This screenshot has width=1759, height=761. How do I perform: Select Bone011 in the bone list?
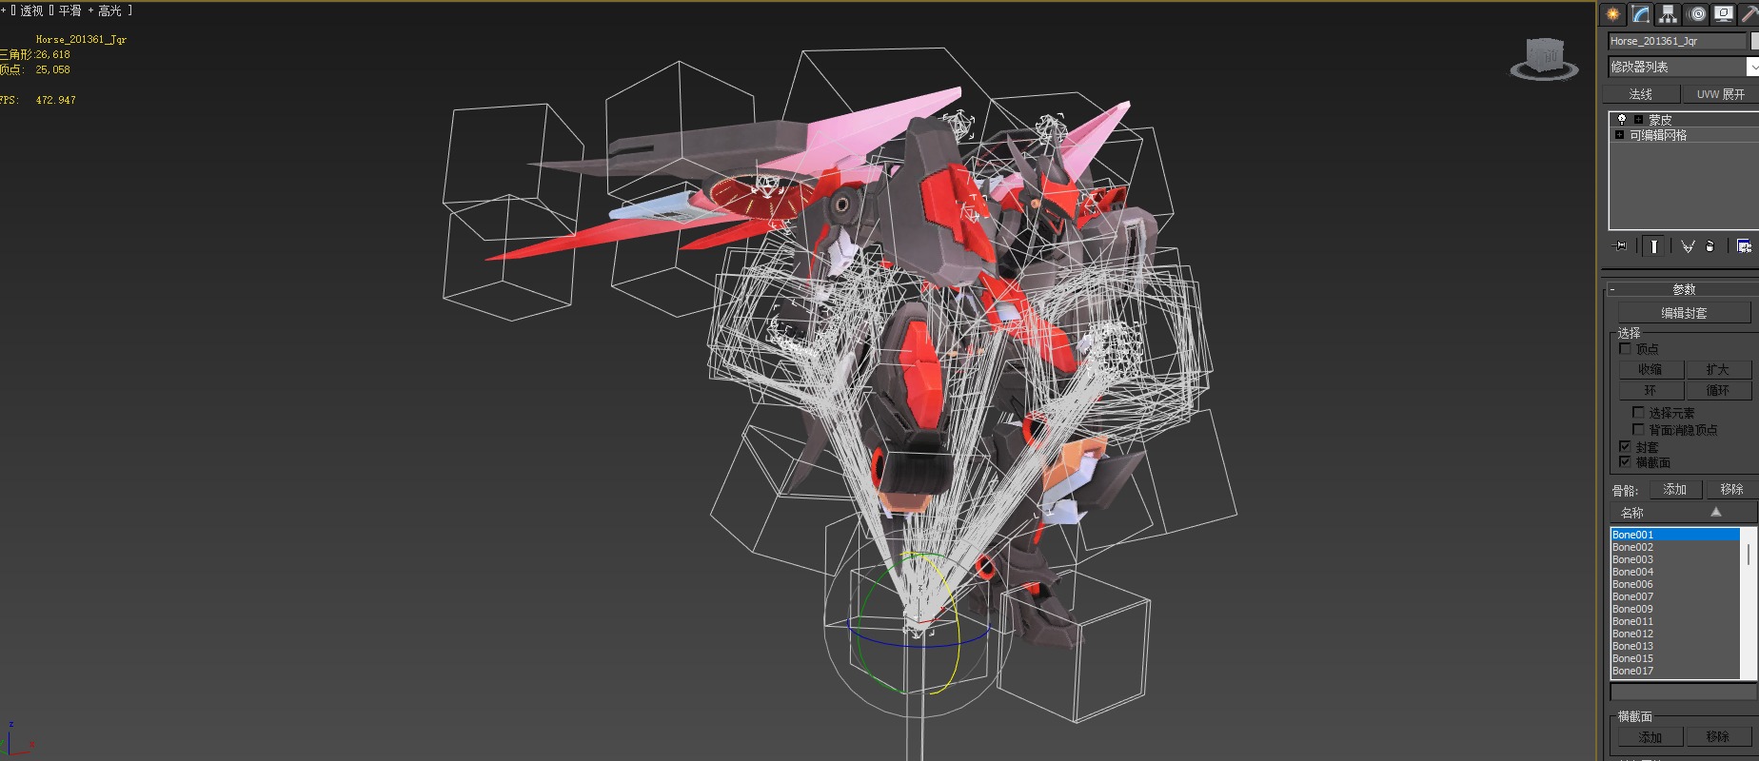(x=1675, y=621)
